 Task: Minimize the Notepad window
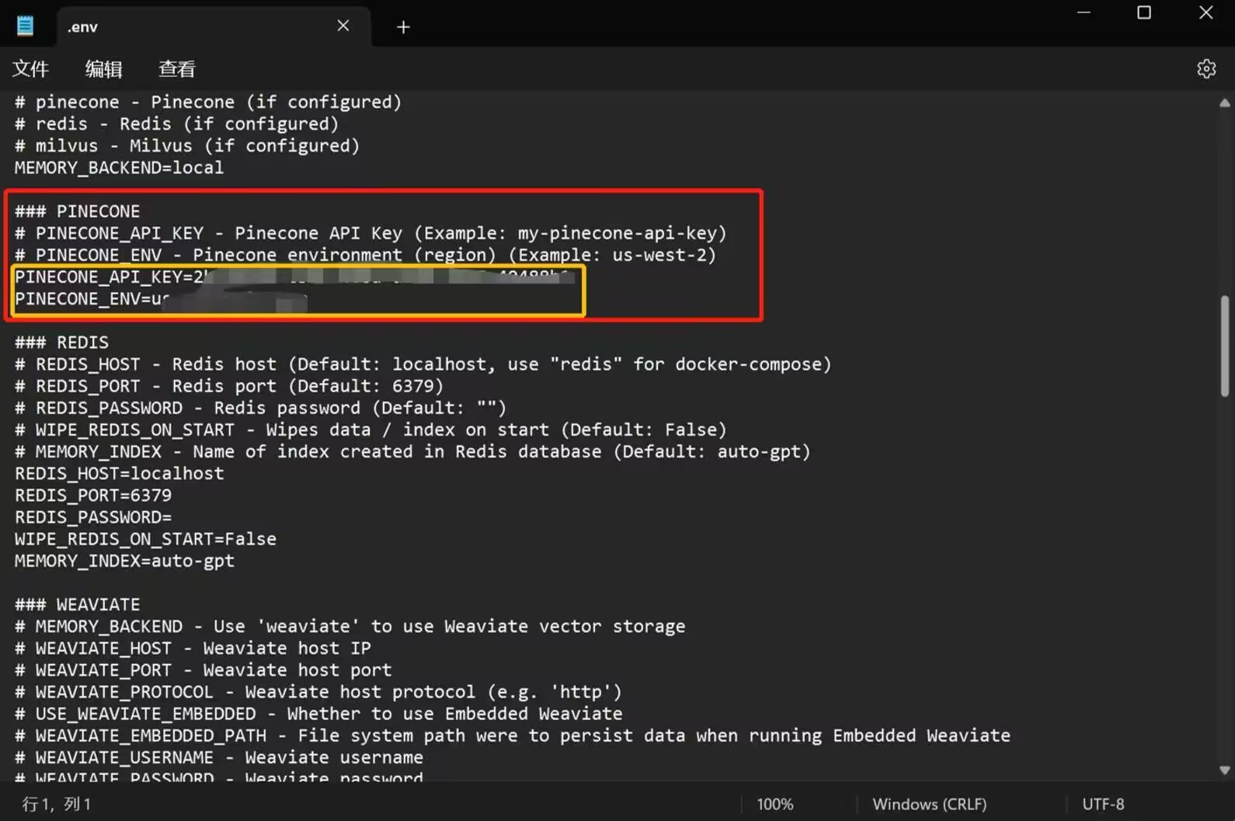coord(1084,12)
